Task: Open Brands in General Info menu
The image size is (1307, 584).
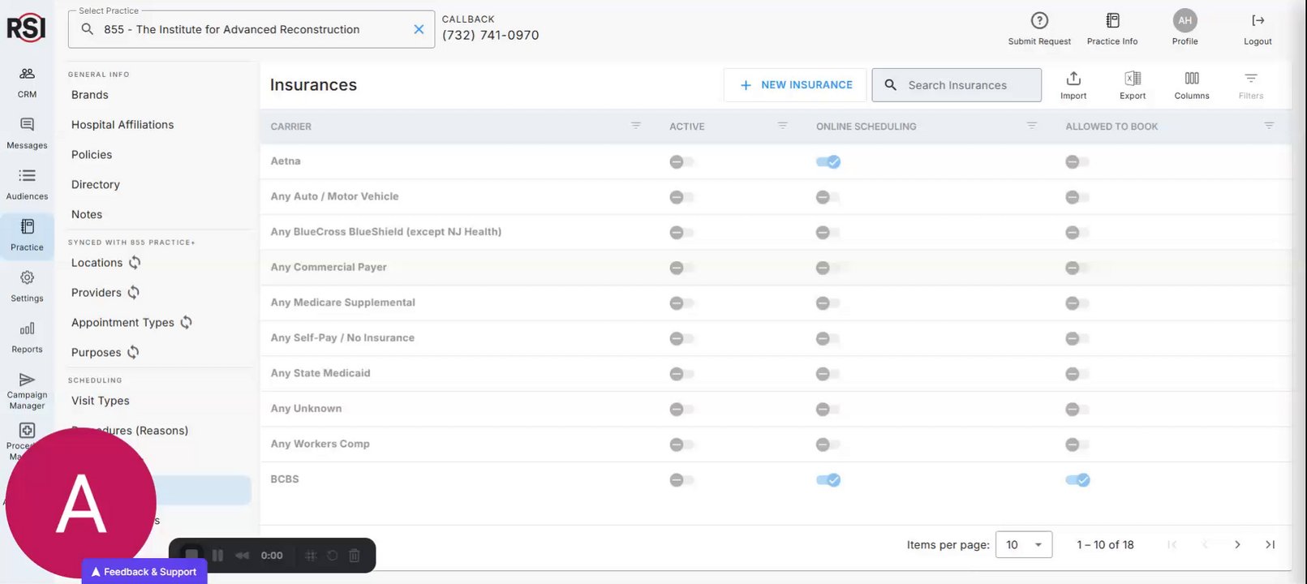Action: coord(90,95)
